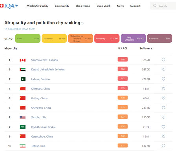
Task: Click info icon beside ranking title
Action: pyautogui.click(x=82, y=23)
